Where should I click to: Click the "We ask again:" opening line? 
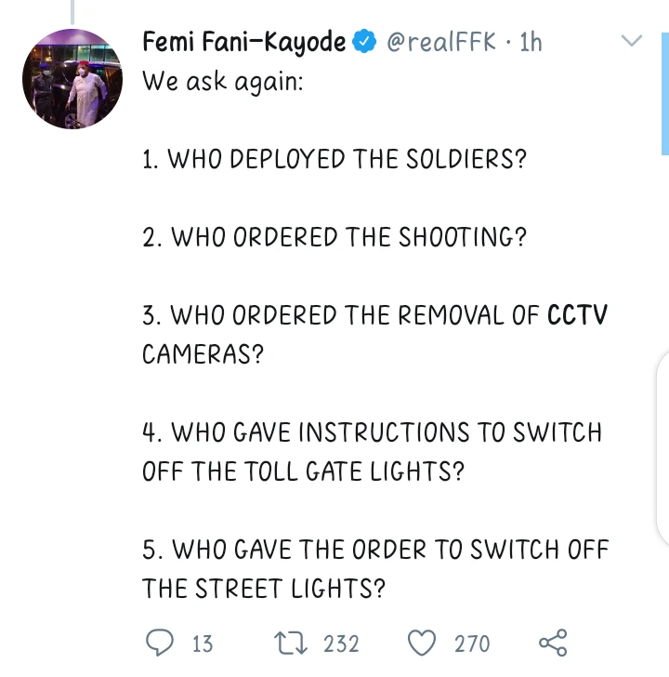click(x=223, y=82)
